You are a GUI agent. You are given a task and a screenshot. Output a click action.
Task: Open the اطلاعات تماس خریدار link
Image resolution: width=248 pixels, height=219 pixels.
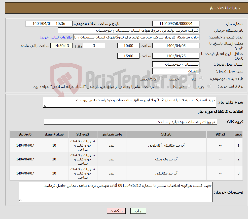56,37
